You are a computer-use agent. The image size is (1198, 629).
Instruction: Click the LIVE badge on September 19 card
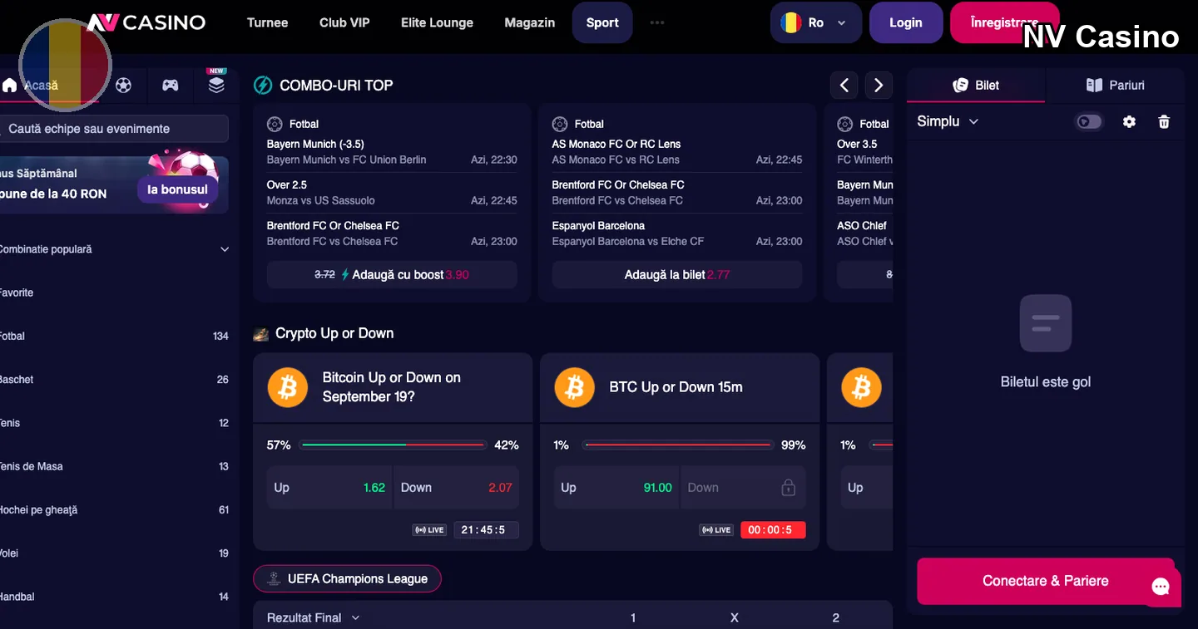429,530
